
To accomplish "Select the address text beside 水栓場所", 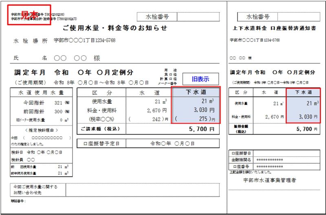I will 84,40.
